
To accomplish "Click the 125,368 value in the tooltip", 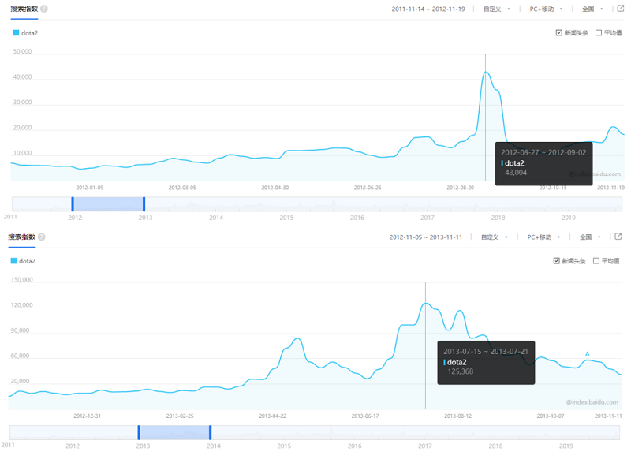I will click(x=461, y=371).
